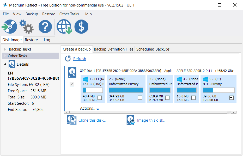Collapse the Details section triangle
The image size is (243, 156).
5,64
